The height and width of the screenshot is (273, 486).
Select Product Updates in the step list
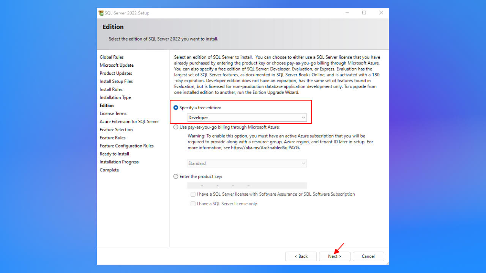[x=116, y=74]
